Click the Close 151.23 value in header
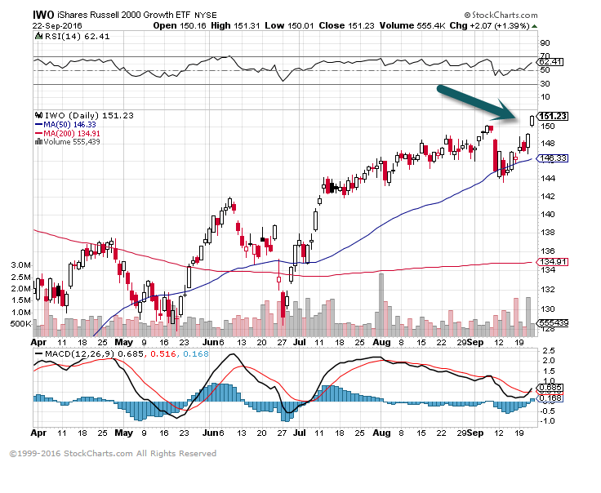This screenshot has width=601, height=493. click(x=346, y=25)
